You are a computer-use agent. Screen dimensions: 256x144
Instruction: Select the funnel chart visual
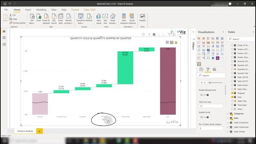click(204, 46)
